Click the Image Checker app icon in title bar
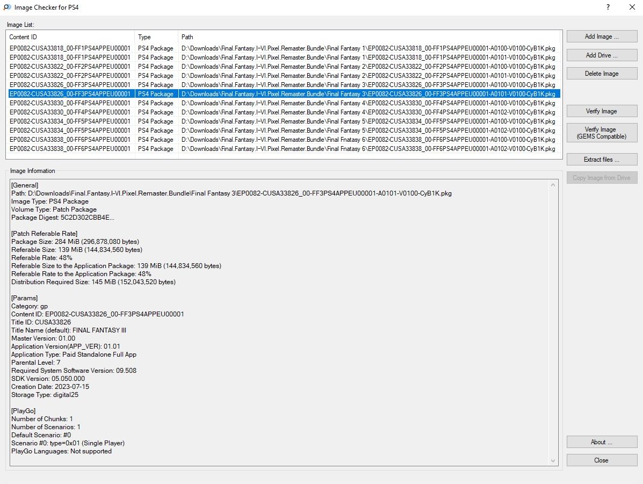 point(7,7)
